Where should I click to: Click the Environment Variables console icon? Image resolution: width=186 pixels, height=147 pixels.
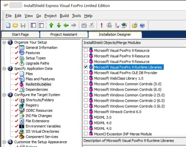point(22,126)
